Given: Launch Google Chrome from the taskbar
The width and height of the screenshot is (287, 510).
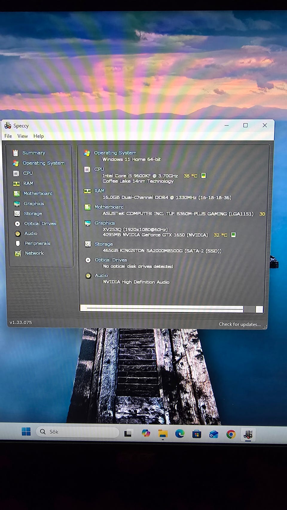Looking at the screenshot, I should 231,434.
